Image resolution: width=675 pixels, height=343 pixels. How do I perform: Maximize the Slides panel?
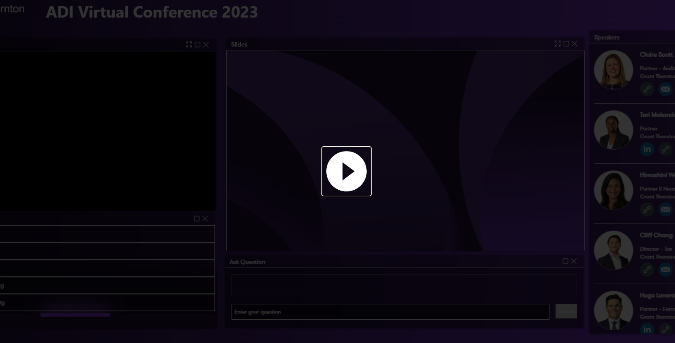click(566, 44)
